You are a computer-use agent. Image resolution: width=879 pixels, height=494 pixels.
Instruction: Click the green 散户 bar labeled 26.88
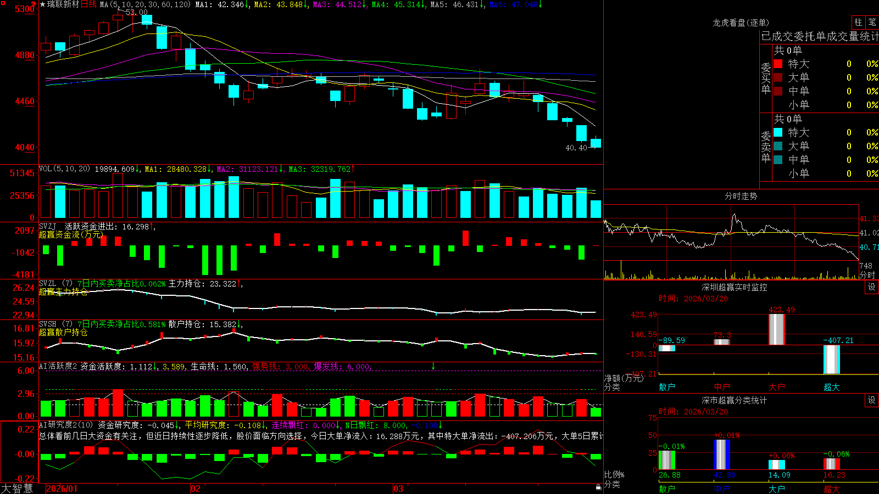click(x=666, y=460)
